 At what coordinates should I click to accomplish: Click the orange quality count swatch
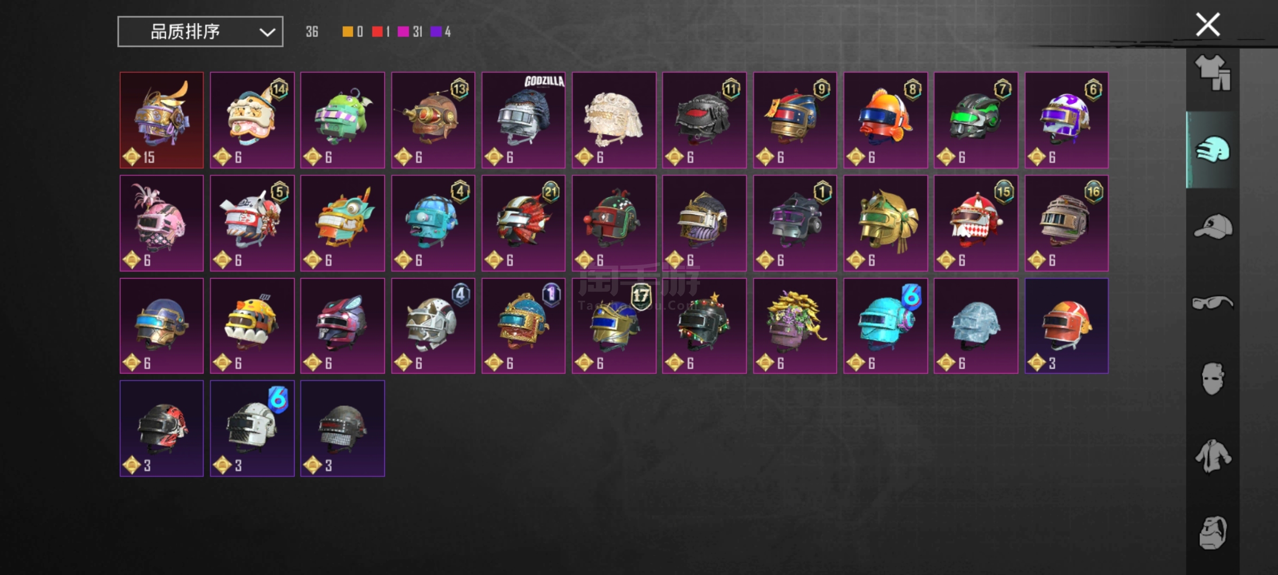348,32
